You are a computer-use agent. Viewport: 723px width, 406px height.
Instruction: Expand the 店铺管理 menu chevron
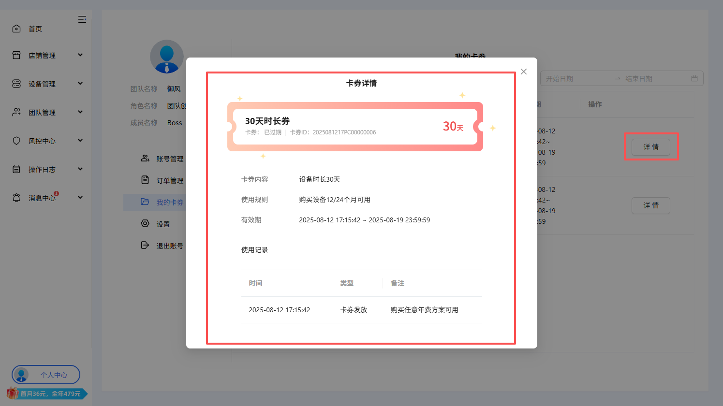(80, 55)
